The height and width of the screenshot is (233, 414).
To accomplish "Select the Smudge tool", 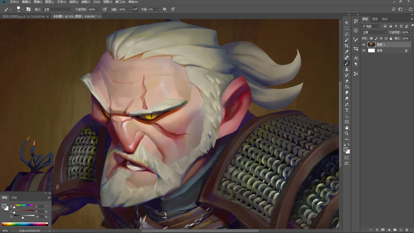I will click(347, 93).
